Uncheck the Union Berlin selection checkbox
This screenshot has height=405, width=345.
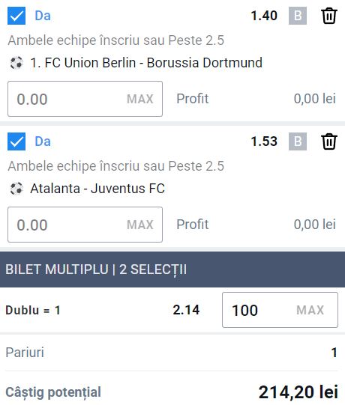[x=16, y=16]
